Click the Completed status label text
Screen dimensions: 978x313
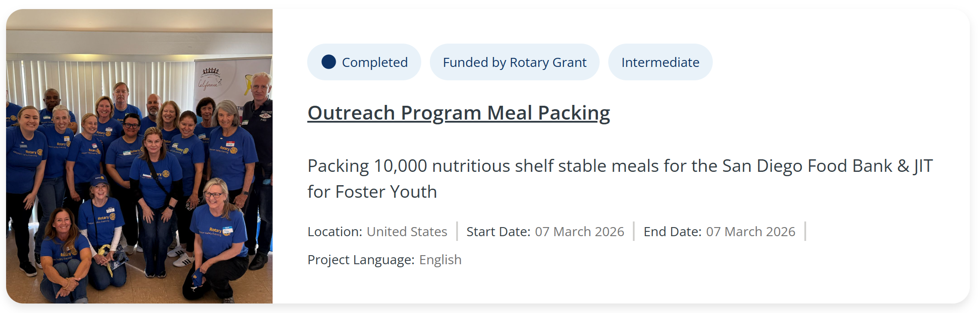(375, 63)
